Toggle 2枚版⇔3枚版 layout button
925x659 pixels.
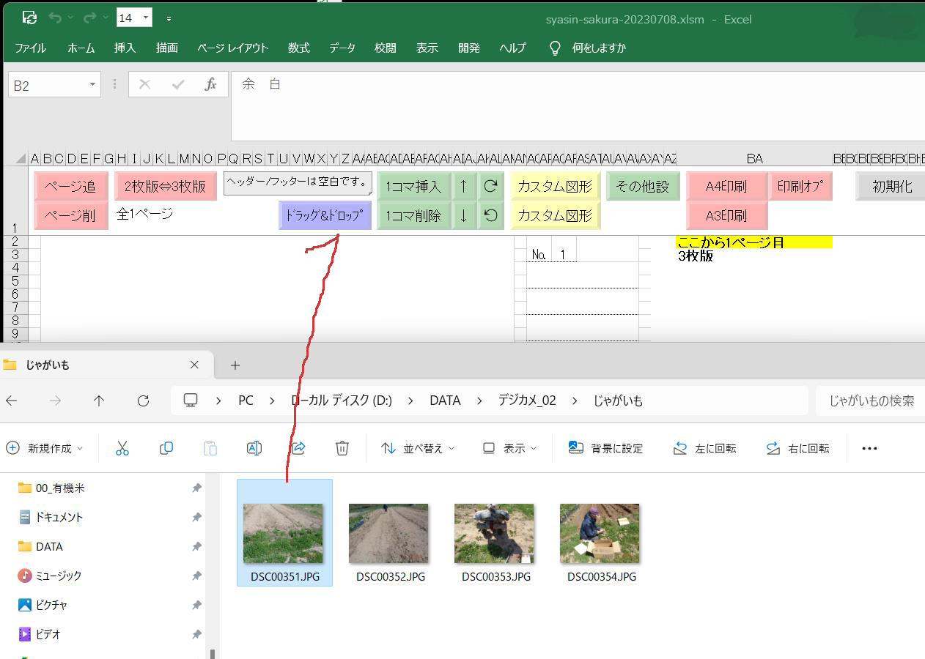pyautogui.click(x=166, y=186)
